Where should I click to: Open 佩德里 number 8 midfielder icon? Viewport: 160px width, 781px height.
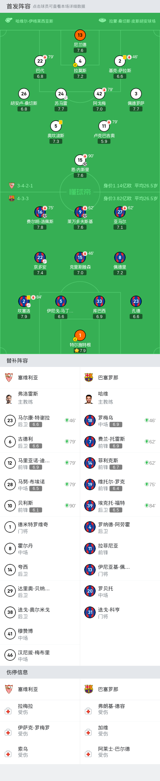(120, 257)
